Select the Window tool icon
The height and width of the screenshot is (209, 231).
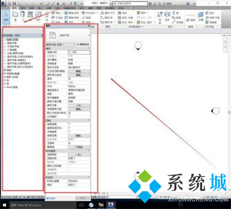click(x=30, y=15)
